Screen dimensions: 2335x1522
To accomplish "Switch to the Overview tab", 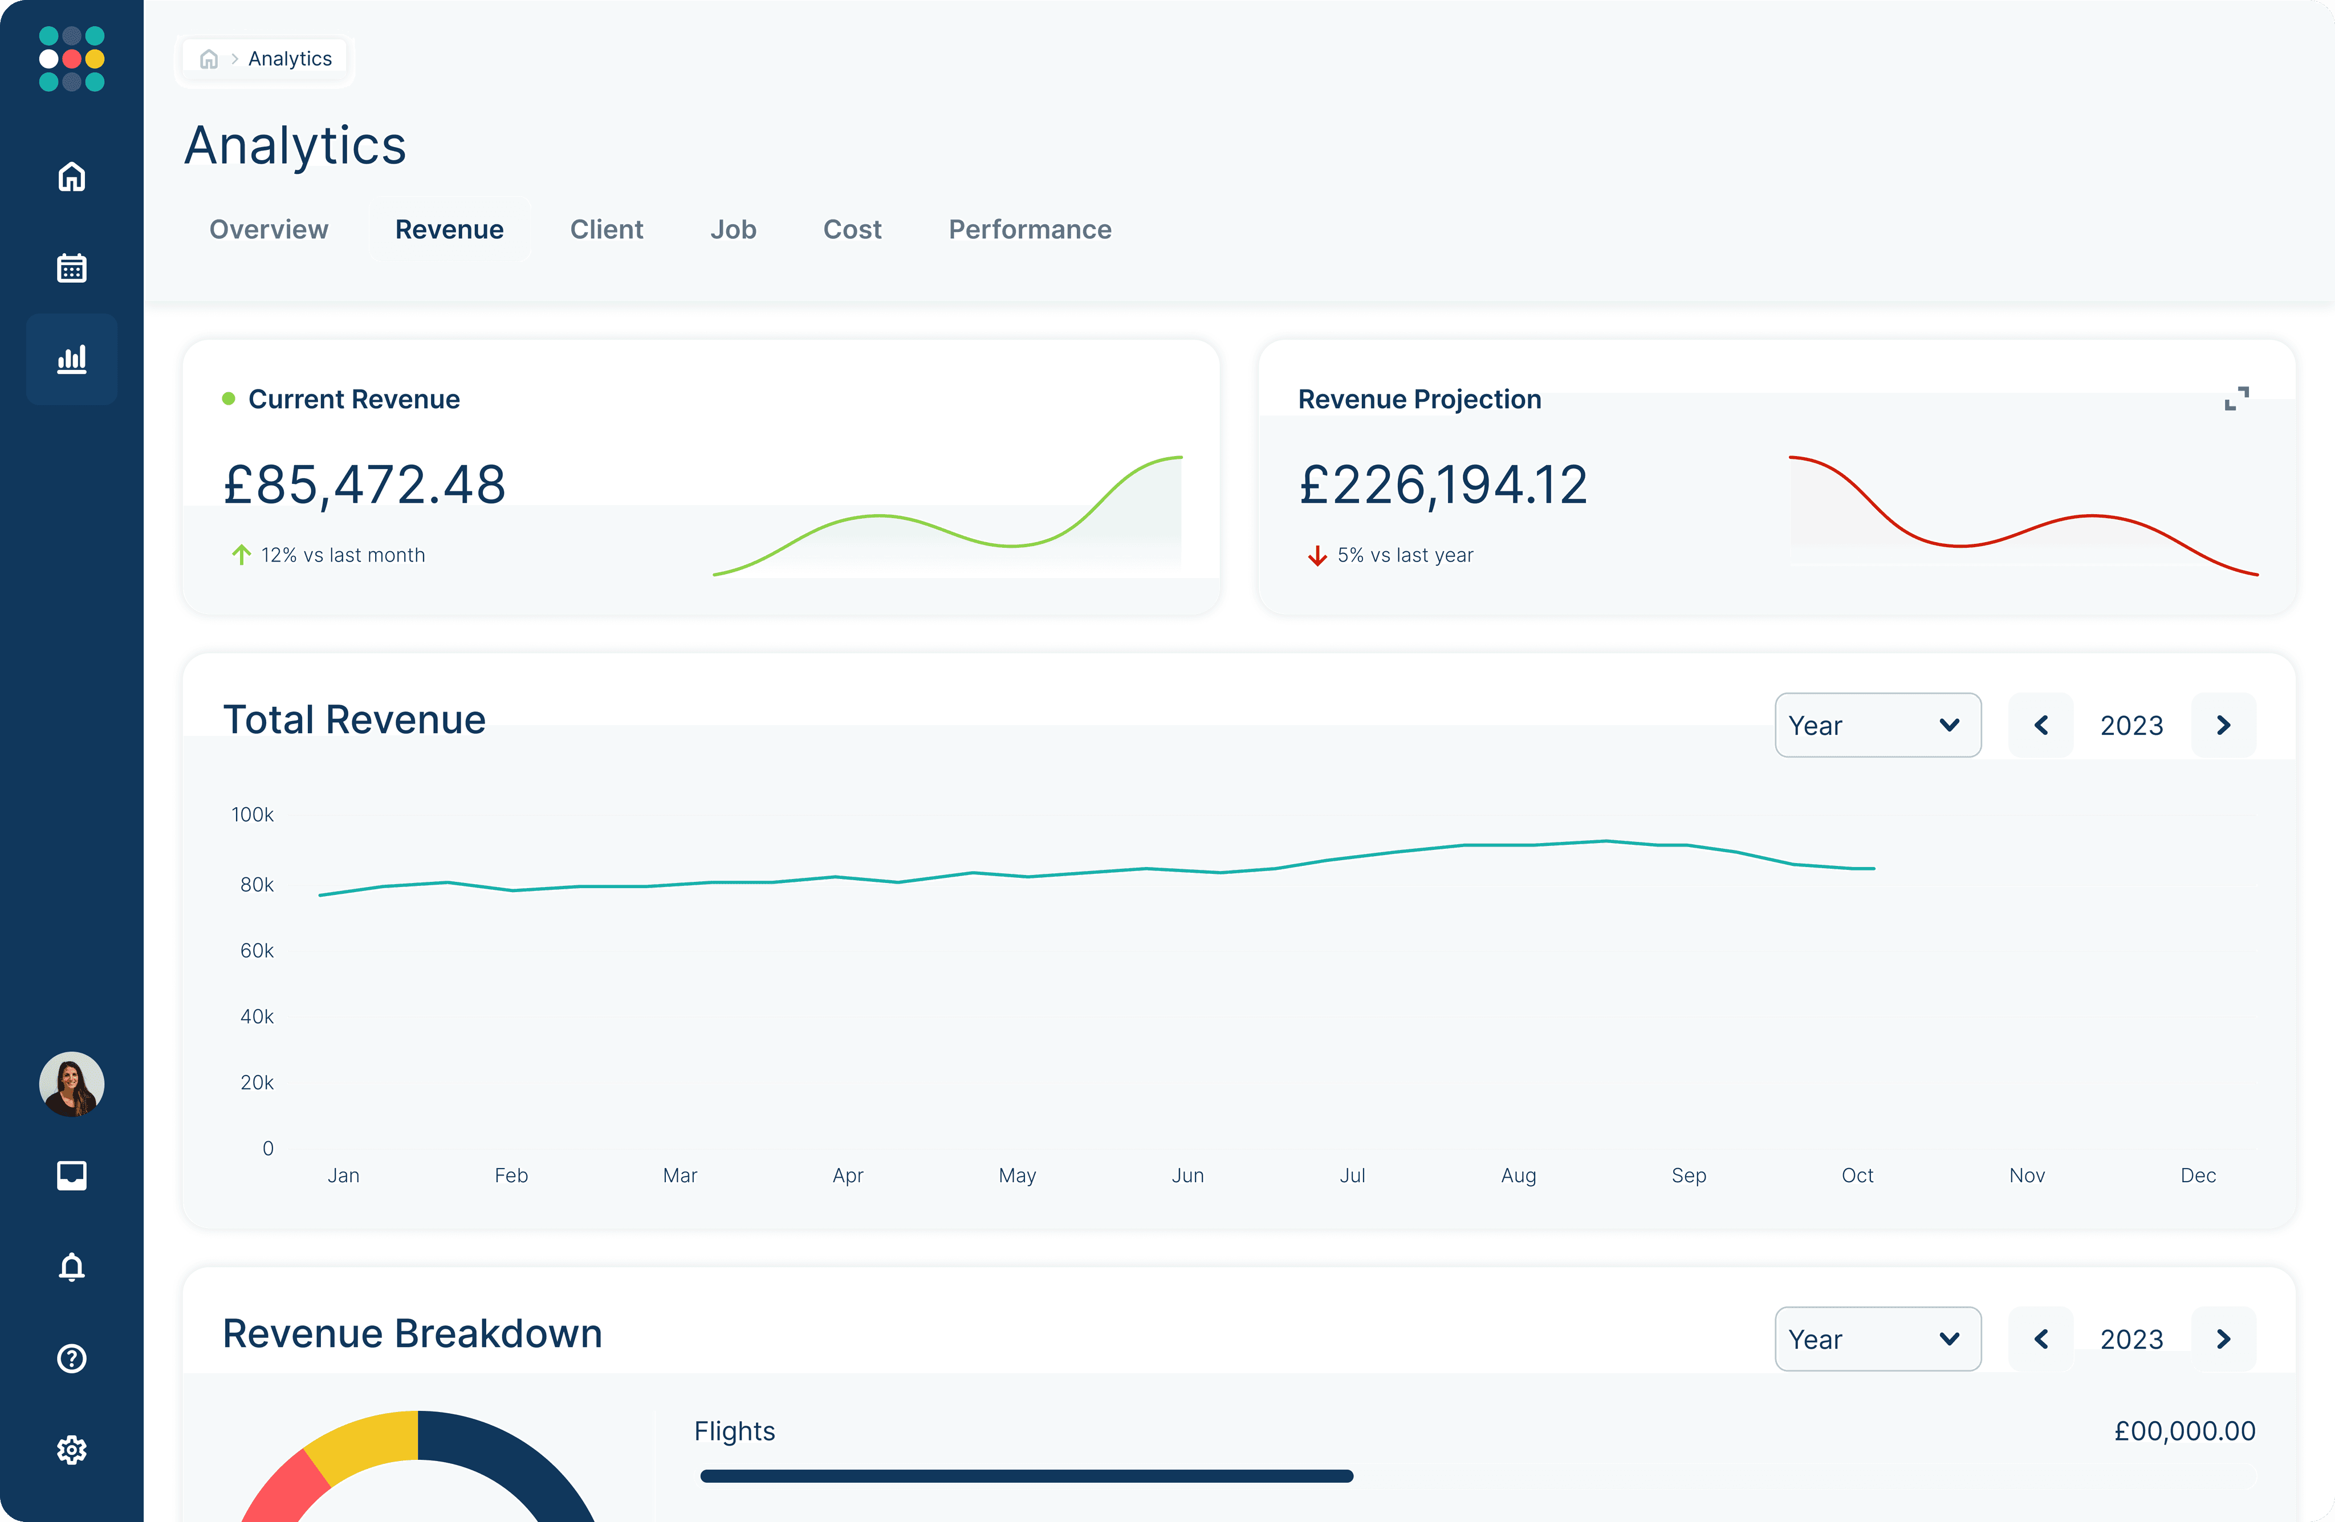I will tap(269, 229).
